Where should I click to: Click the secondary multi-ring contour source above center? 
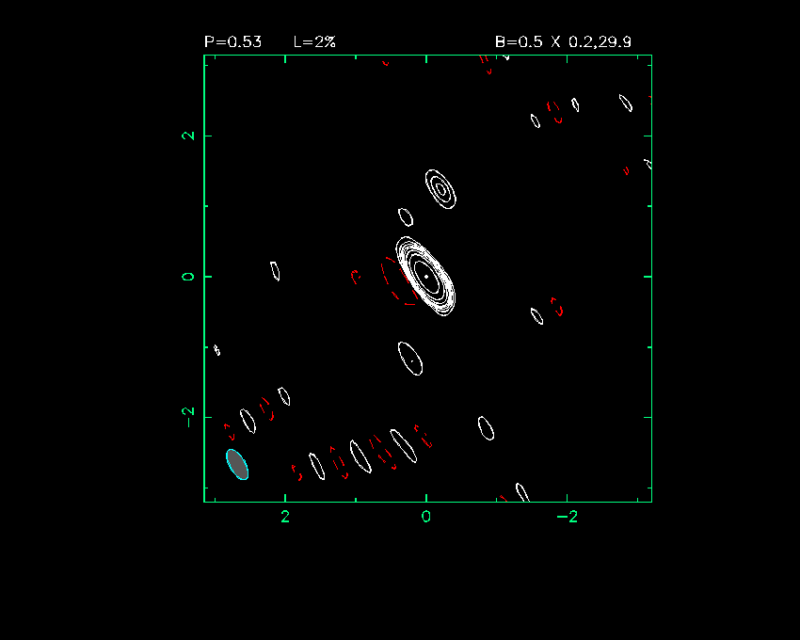pyautogui.click(x=440, y=189)
